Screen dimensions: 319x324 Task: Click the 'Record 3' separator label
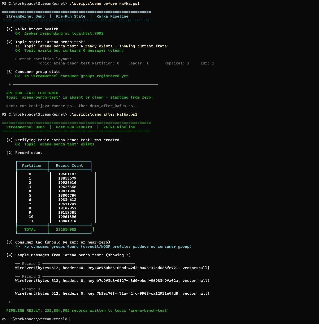(31, 289)
